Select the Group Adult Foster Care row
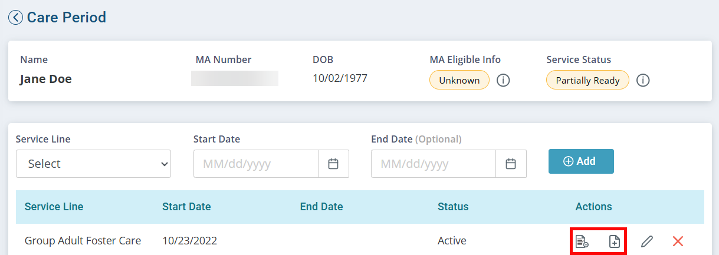Image resolution: width=719 pixels, height=255 pixels. pyautogui.click(x=360, y=240)
